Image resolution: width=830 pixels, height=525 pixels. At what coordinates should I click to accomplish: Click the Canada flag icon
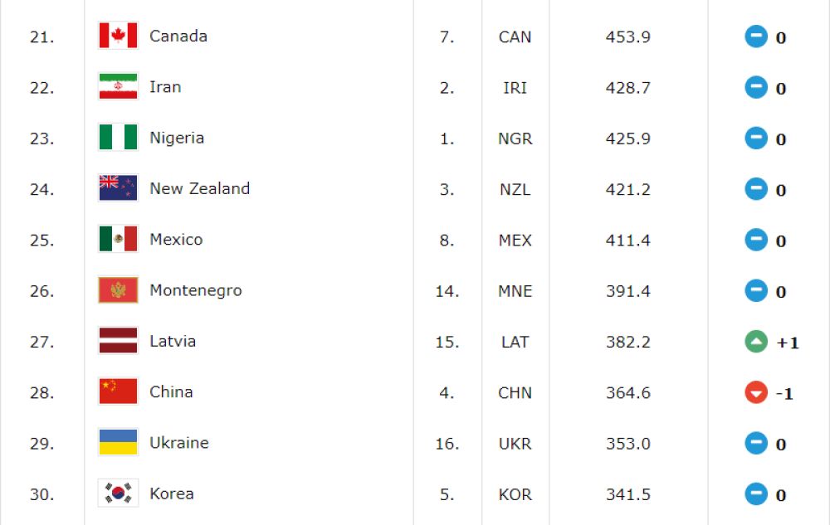[118, 36]
